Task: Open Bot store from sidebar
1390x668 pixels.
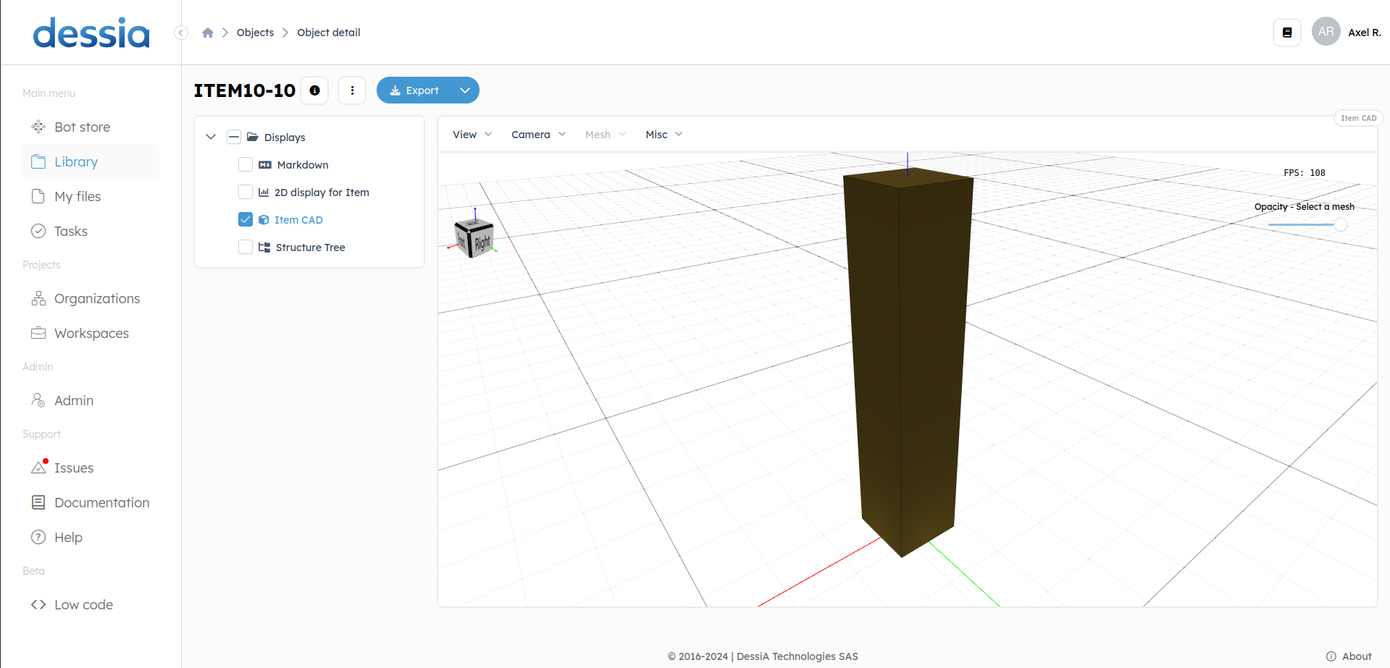Action: click(x=82, y=127)
